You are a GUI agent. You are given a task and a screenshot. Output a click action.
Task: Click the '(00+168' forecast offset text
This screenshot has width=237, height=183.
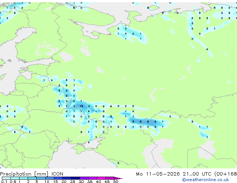(225, 174)
